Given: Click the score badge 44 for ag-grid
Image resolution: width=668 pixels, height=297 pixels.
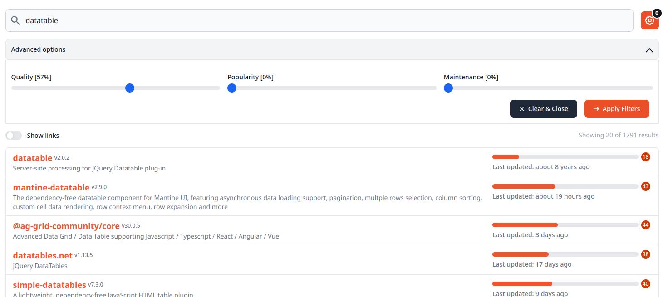Looking at the screenshot, I should coord(645,225).
